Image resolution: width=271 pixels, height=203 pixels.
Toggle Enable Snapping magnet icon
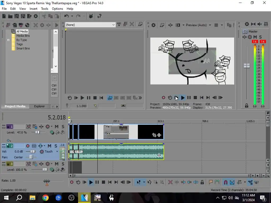click(x=225, y=182)
